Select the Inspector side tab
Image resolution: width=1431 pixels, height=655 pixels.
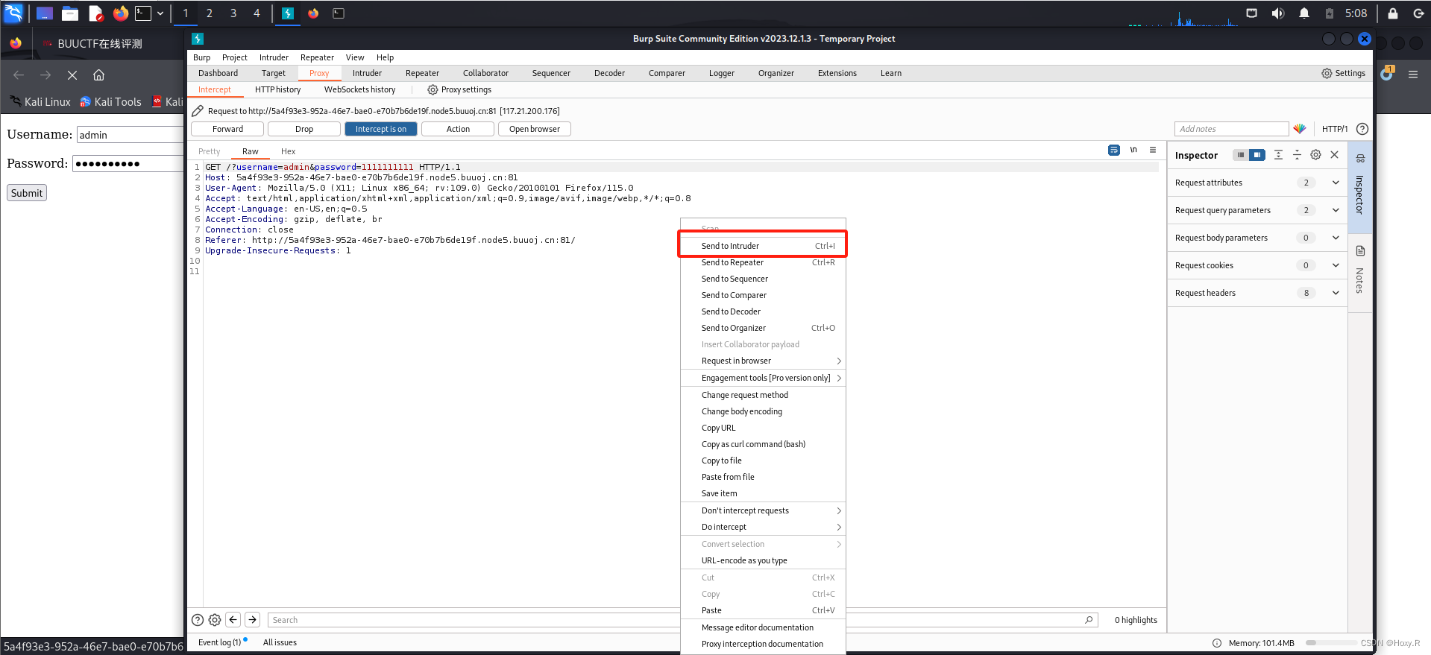point(1360,186)
